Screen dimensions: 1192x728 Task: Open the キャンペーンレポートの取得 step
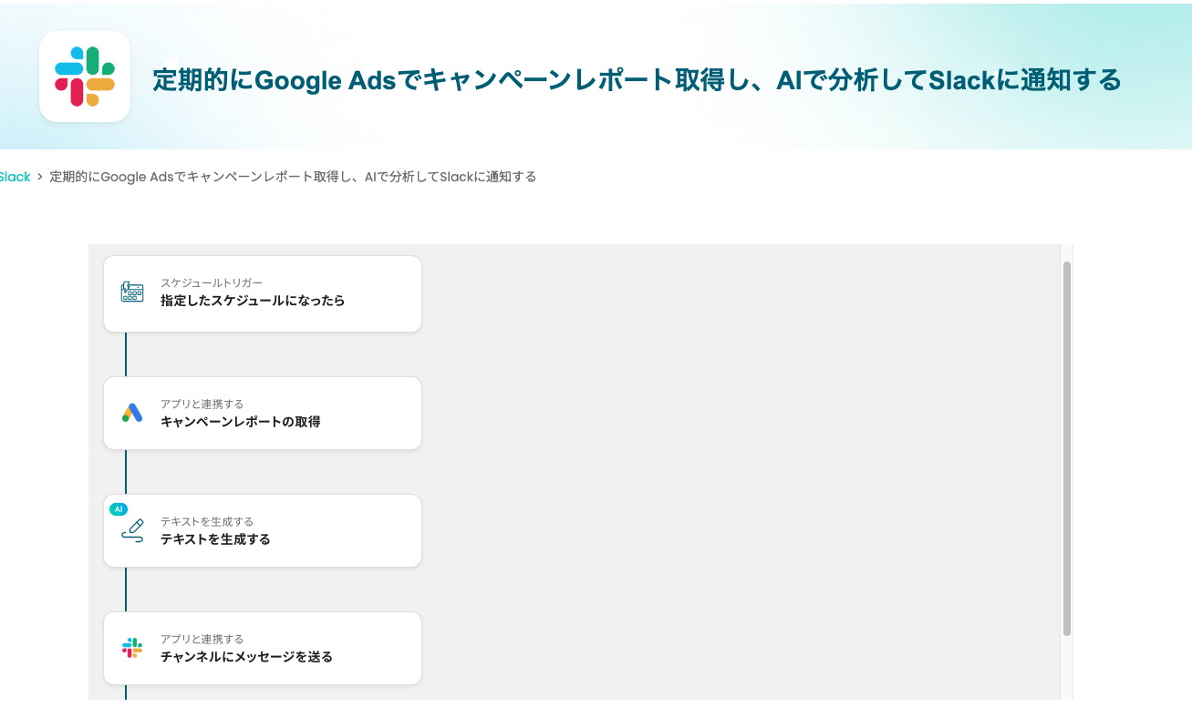click(x=241, y=422)
